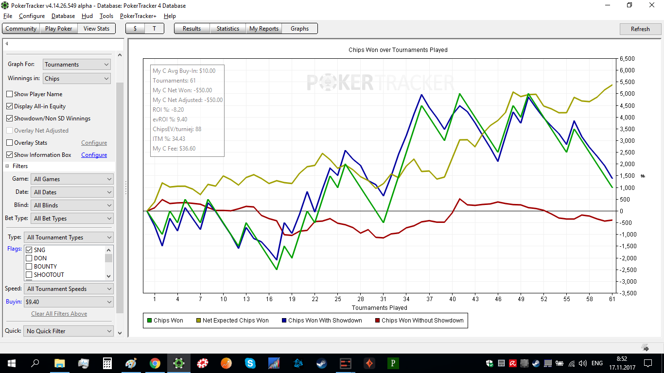Screen dimensions: 664x373
Task: Collapse the Filters section expander
Action: [x=7, y=166]
